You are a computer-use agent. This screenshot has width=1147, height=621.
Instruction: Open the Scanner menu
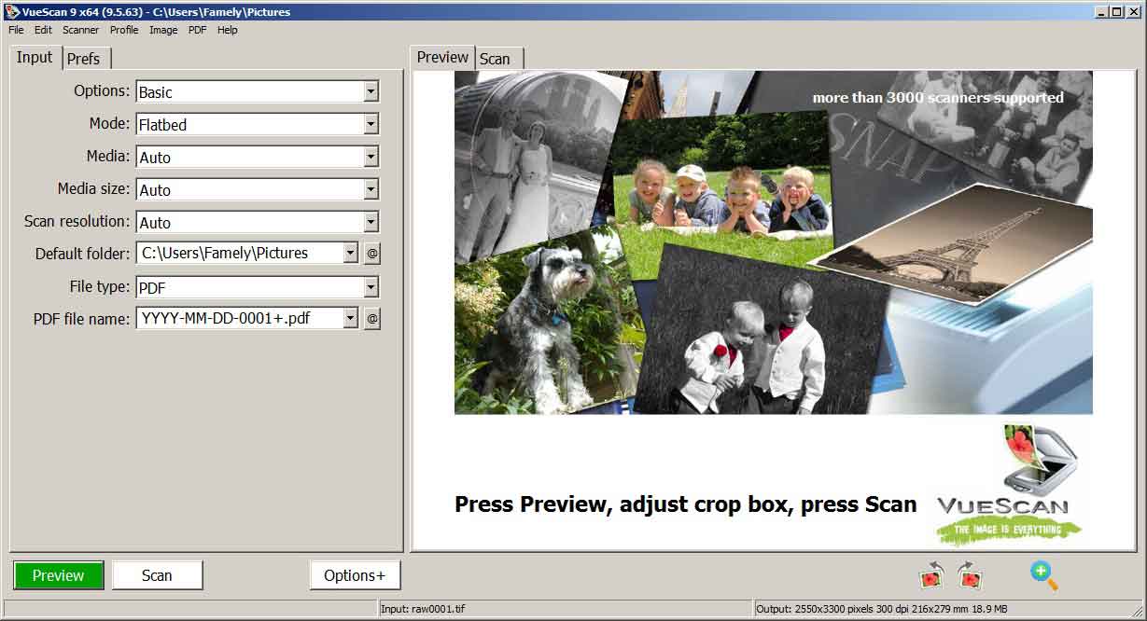click(x=81, y=30)
